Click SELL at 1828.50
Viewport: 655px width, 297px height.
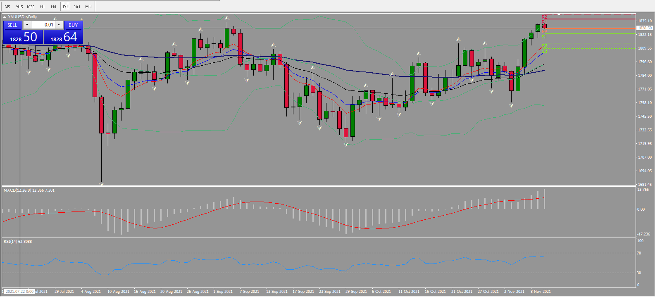(23, 36)
